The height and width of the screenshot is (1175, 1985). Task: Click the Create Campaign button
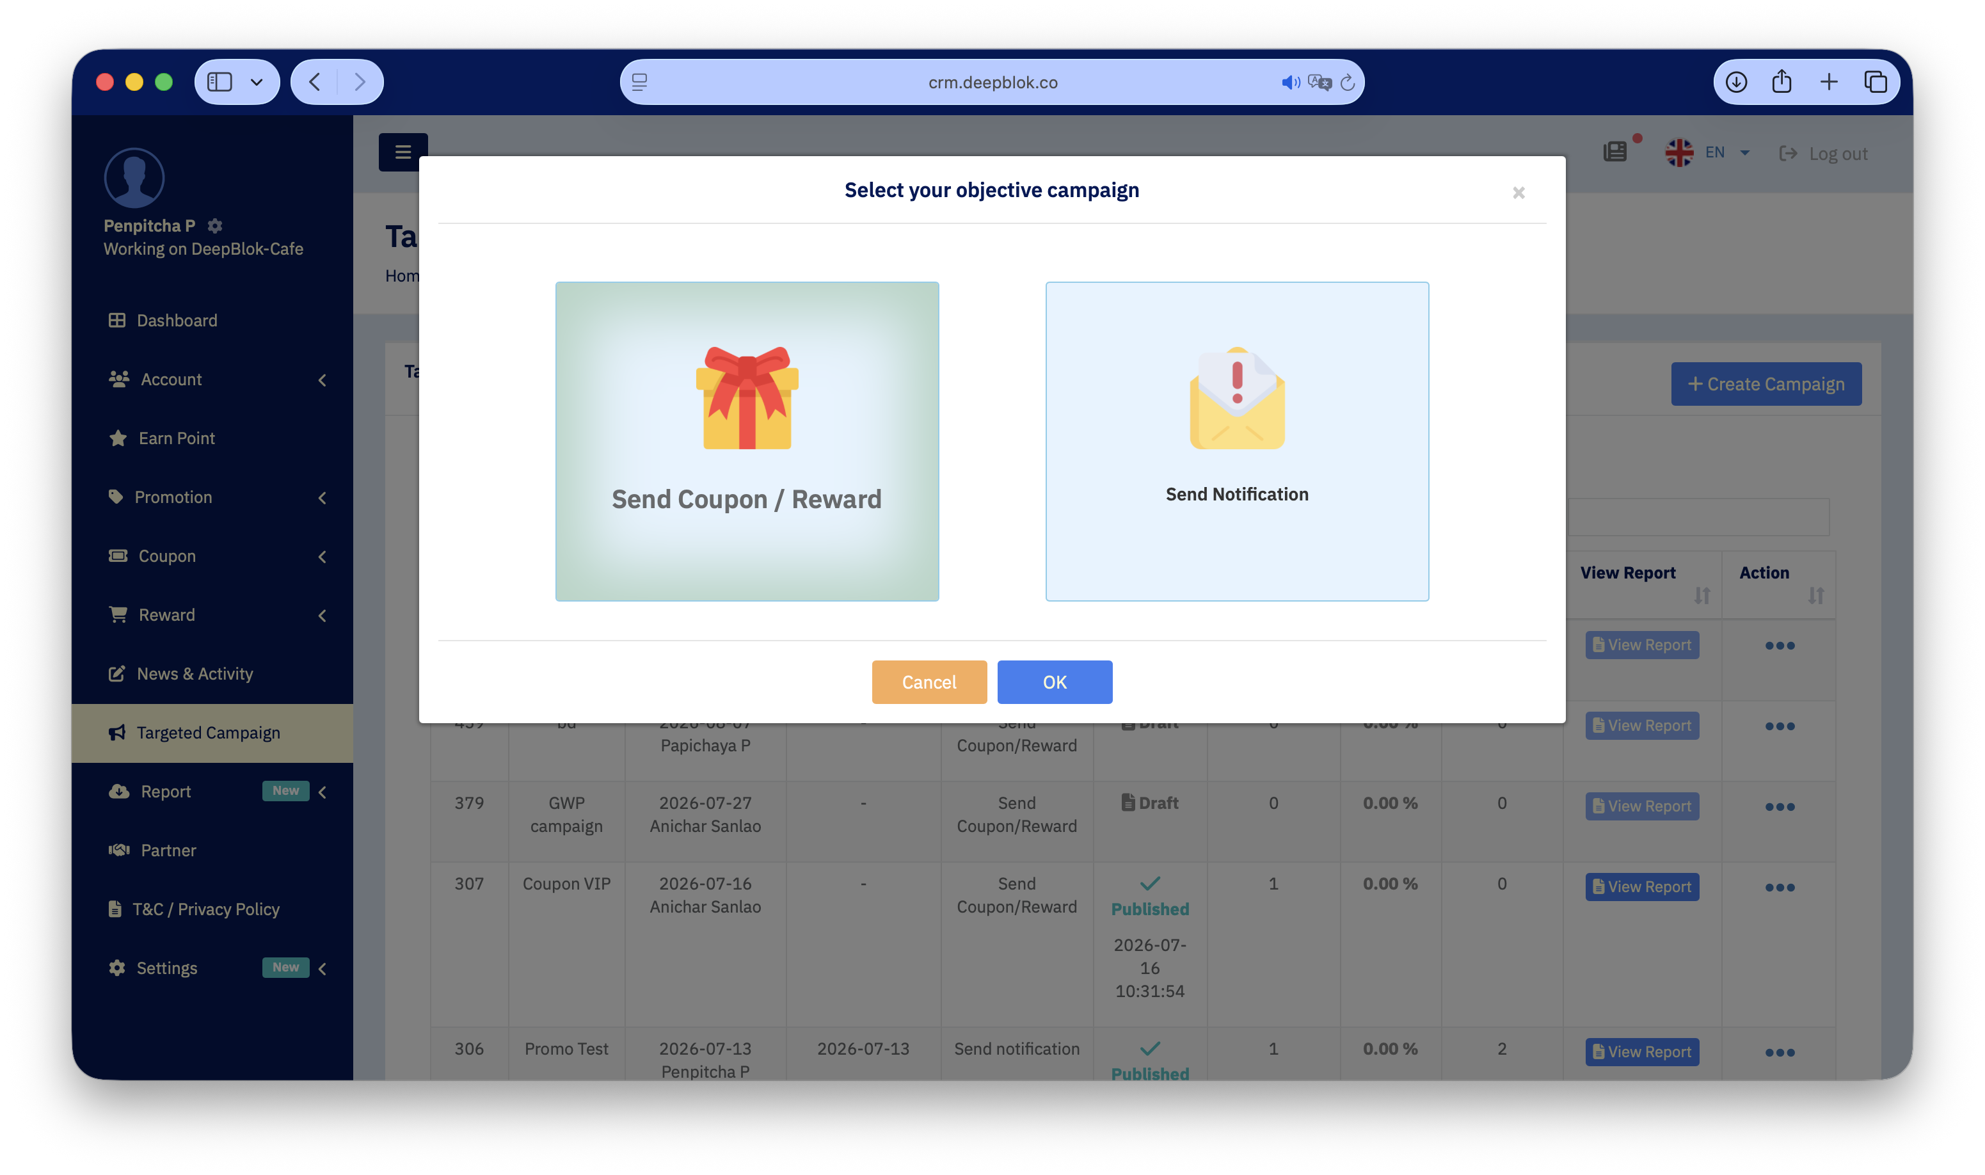(x=1766, y=384)
